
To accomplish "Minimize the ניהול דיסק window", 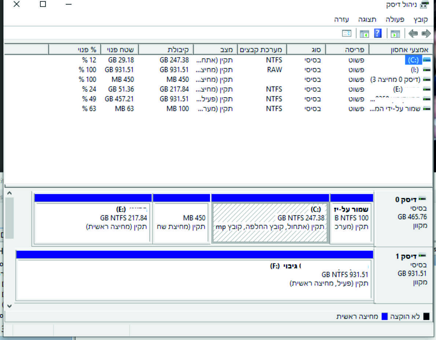I will tap(69, 4).
